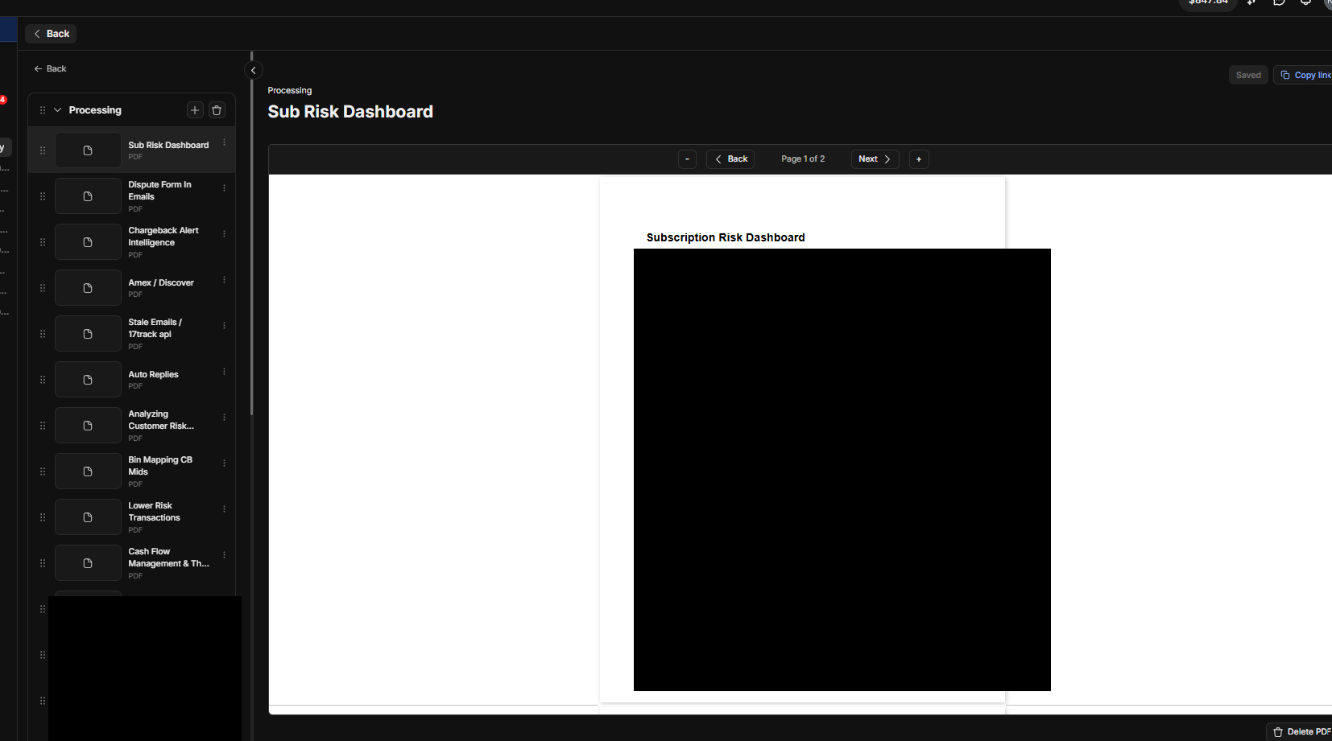This screenshot has width=1332, height=741.
Task: Click the Saved status button
Action: click(x=1248, y=75)
